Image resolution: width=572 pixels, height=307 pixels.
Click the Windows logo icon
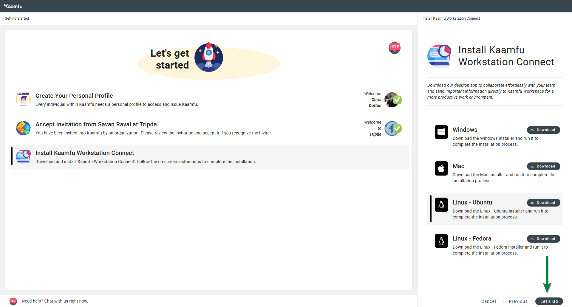441,132
